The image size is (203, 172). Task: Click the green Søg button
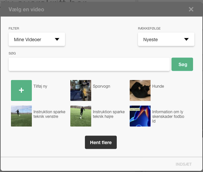tap(182, 64)
